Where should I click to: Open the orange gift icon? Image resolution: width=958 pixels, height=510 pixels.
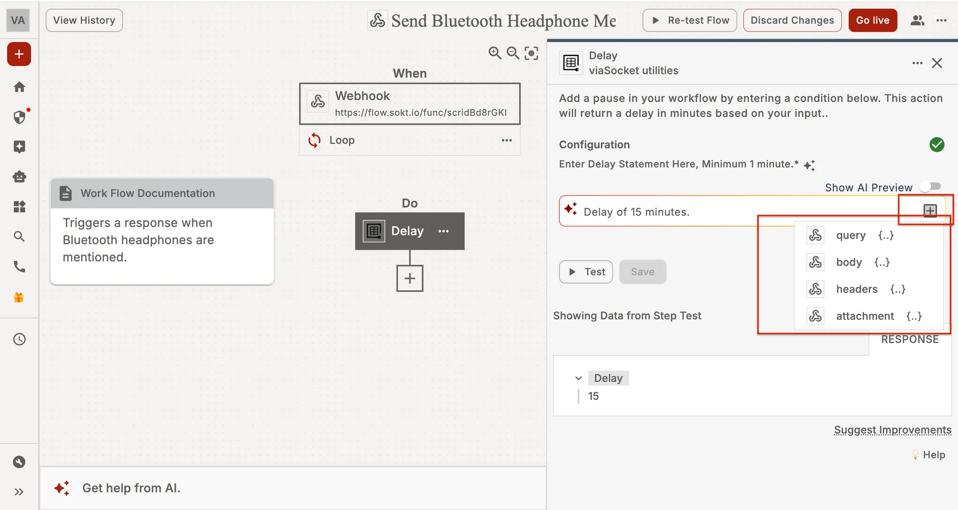coord(19,298)
